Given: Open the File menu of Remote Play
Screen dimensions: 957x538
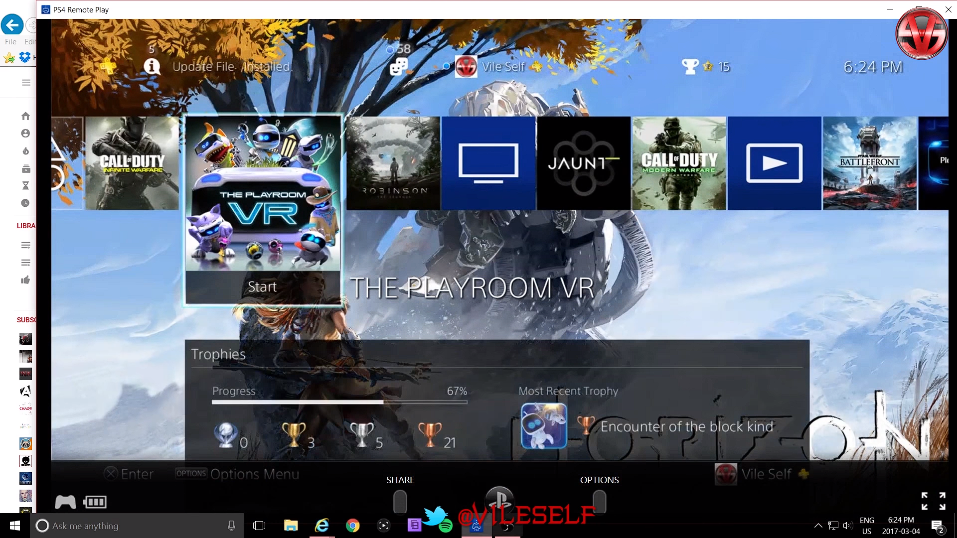Looking at the screenshot, I should (10, 42).
